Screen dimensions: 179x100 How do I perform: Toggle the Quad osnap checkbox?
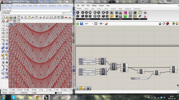click(62, 90)
